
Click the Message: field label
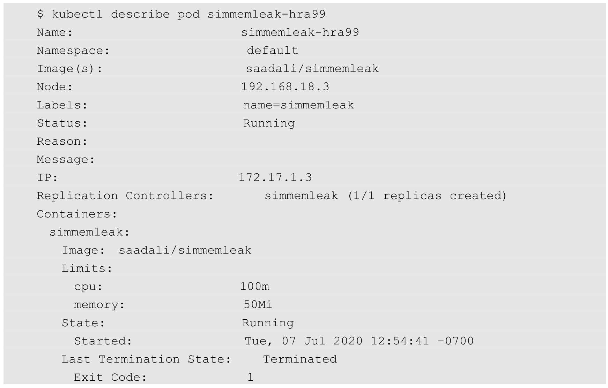click(66, 159)
